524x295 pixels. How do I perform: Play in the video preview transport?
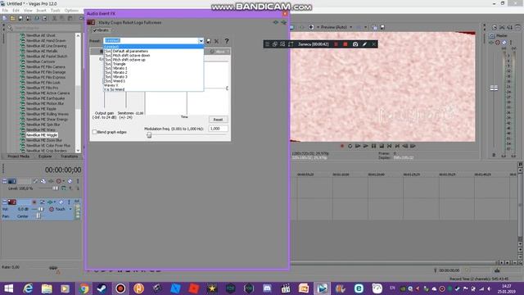(x=366, y=146)
